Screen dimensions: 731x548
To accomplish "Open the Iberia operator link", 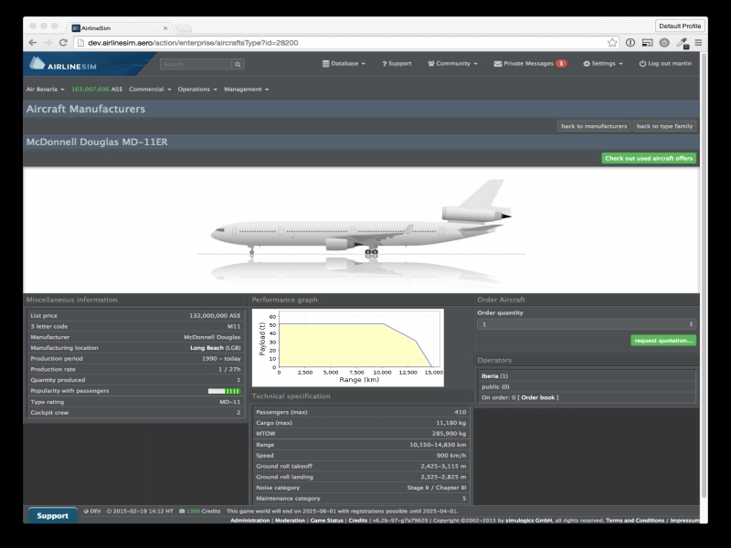I will tap(490, 376).
